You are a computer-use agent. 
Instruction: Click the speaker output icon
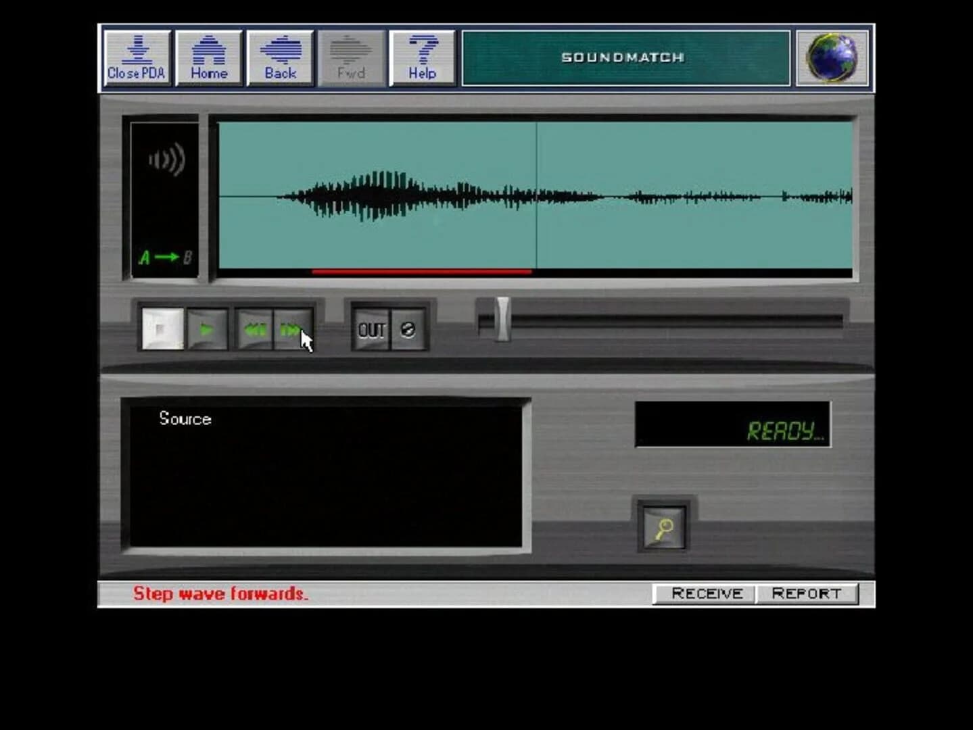click(166, 158)
